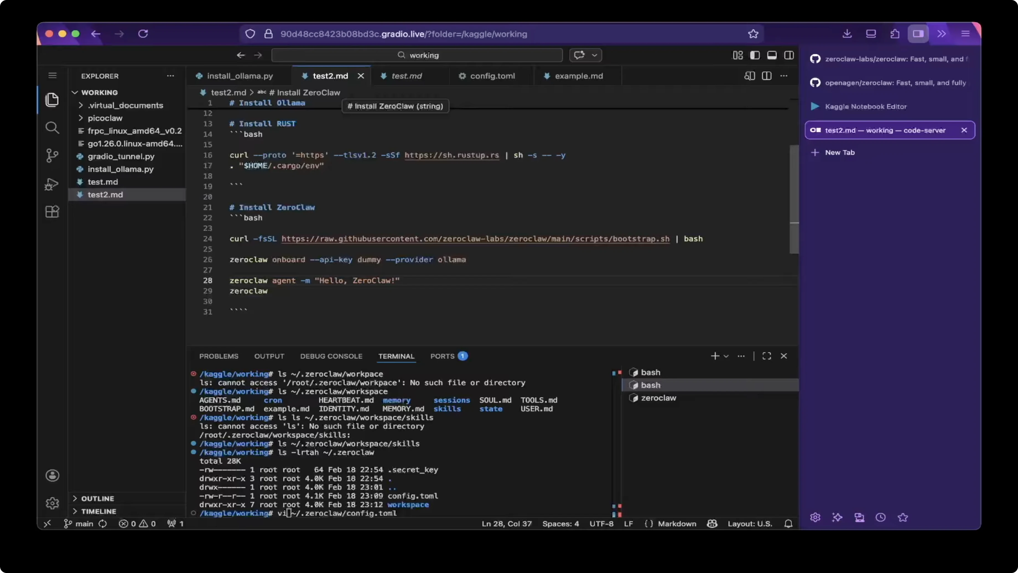Open the Source Control view
Viewport: 1018px width, 573px height.
pos(52,155)
